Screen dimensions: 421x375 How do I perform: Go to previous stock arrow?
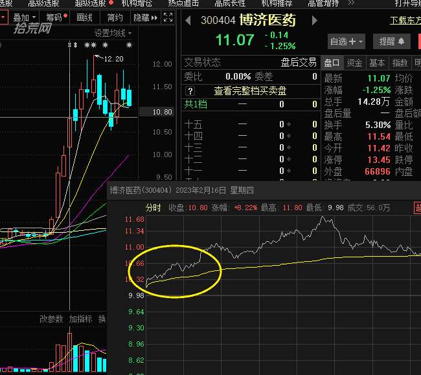(x=188, y=21)
